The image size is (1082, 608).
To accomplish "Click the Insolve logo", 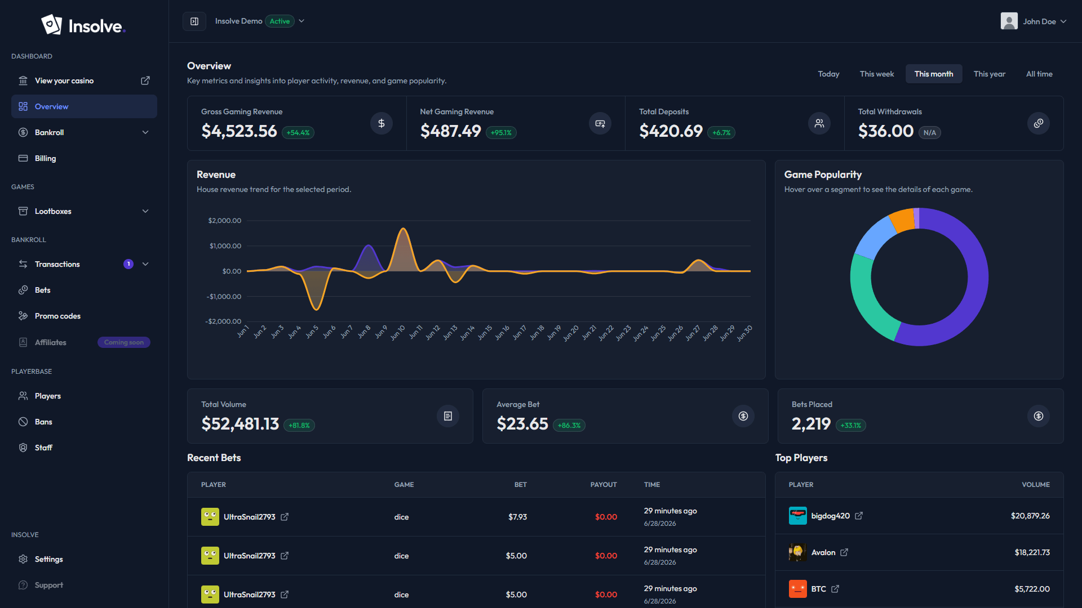I will tap(83, 25).
